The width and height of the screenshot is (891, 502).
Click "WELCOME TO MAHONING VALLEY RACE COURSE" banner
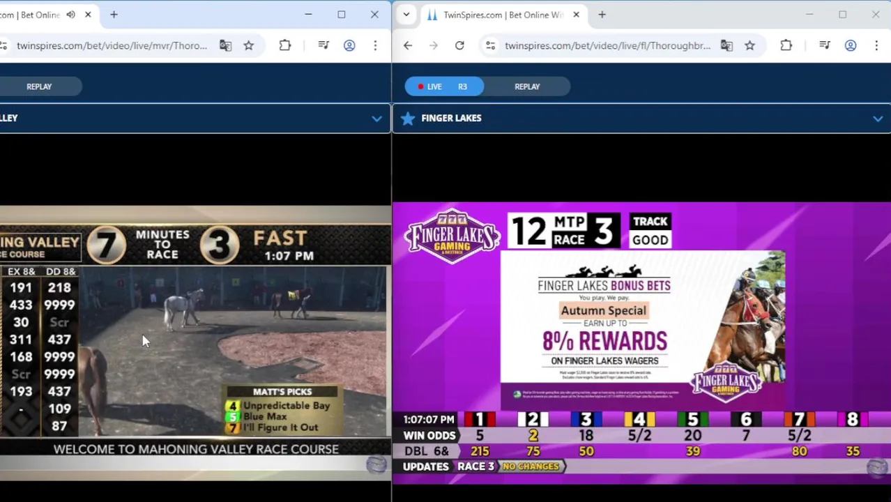click(x=196, y=449)
